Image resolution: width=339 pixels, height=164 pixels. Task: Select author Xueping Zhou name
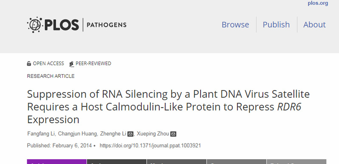[x=153, y=134]
